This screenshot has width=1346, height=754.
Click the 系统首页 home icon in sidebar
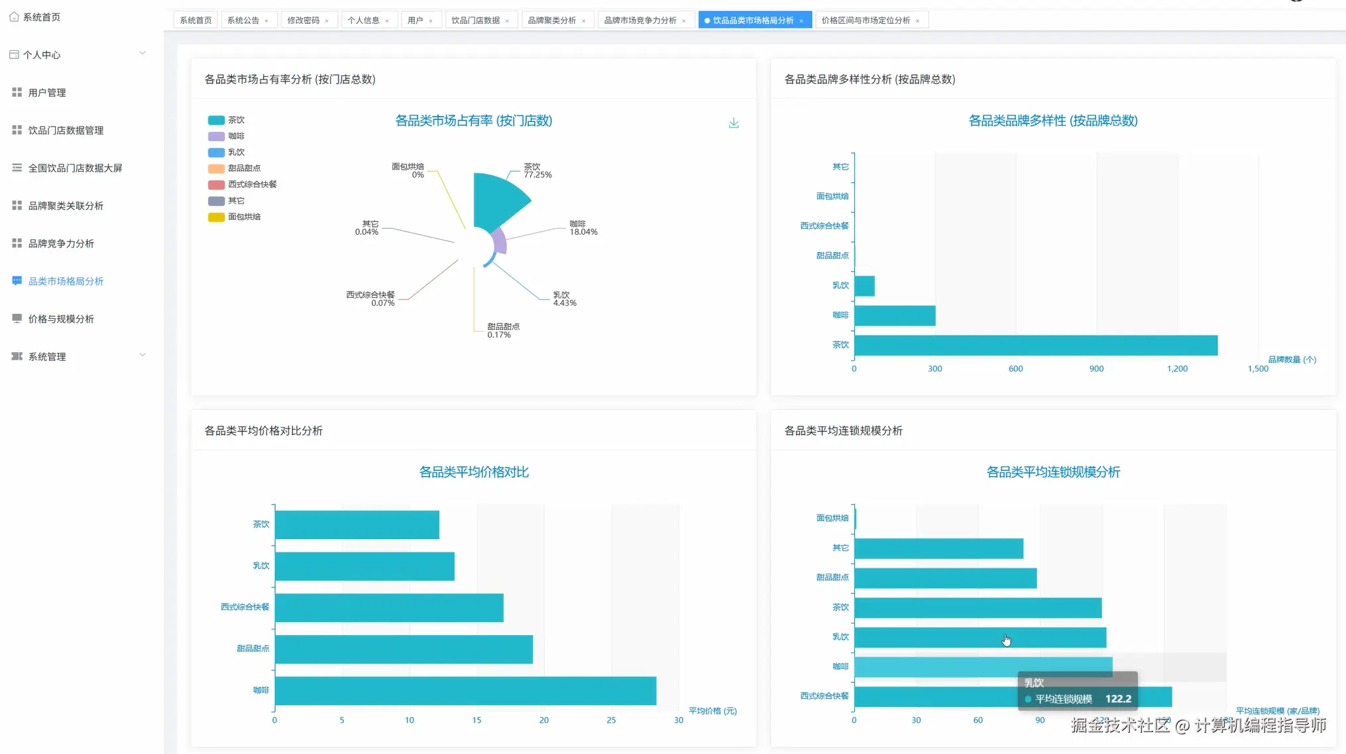[14, 17]
